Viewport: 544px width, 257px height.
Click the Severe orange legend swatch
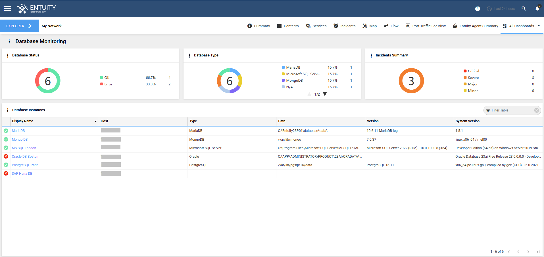tap(465, 77)
